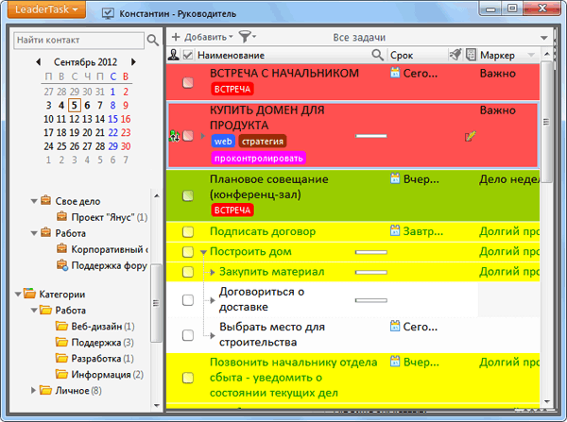This screenshot has height=422, width=567.
Task: Focus the Найти контакт search field
Action: [78, 40]
